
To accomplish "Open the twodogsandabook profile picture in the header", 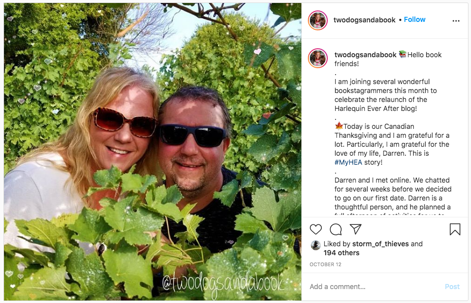I will point(318,20).
